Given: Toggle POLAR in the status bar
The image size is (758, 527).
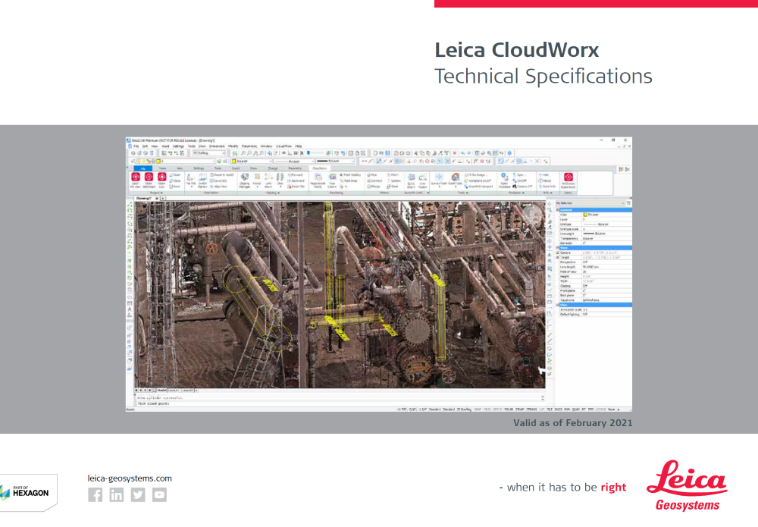Looking at the screenshot, I should point(509,409).
